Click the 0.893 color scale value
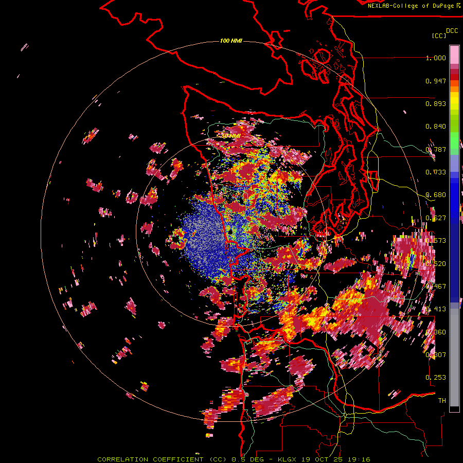 click(x=436, y=103)
